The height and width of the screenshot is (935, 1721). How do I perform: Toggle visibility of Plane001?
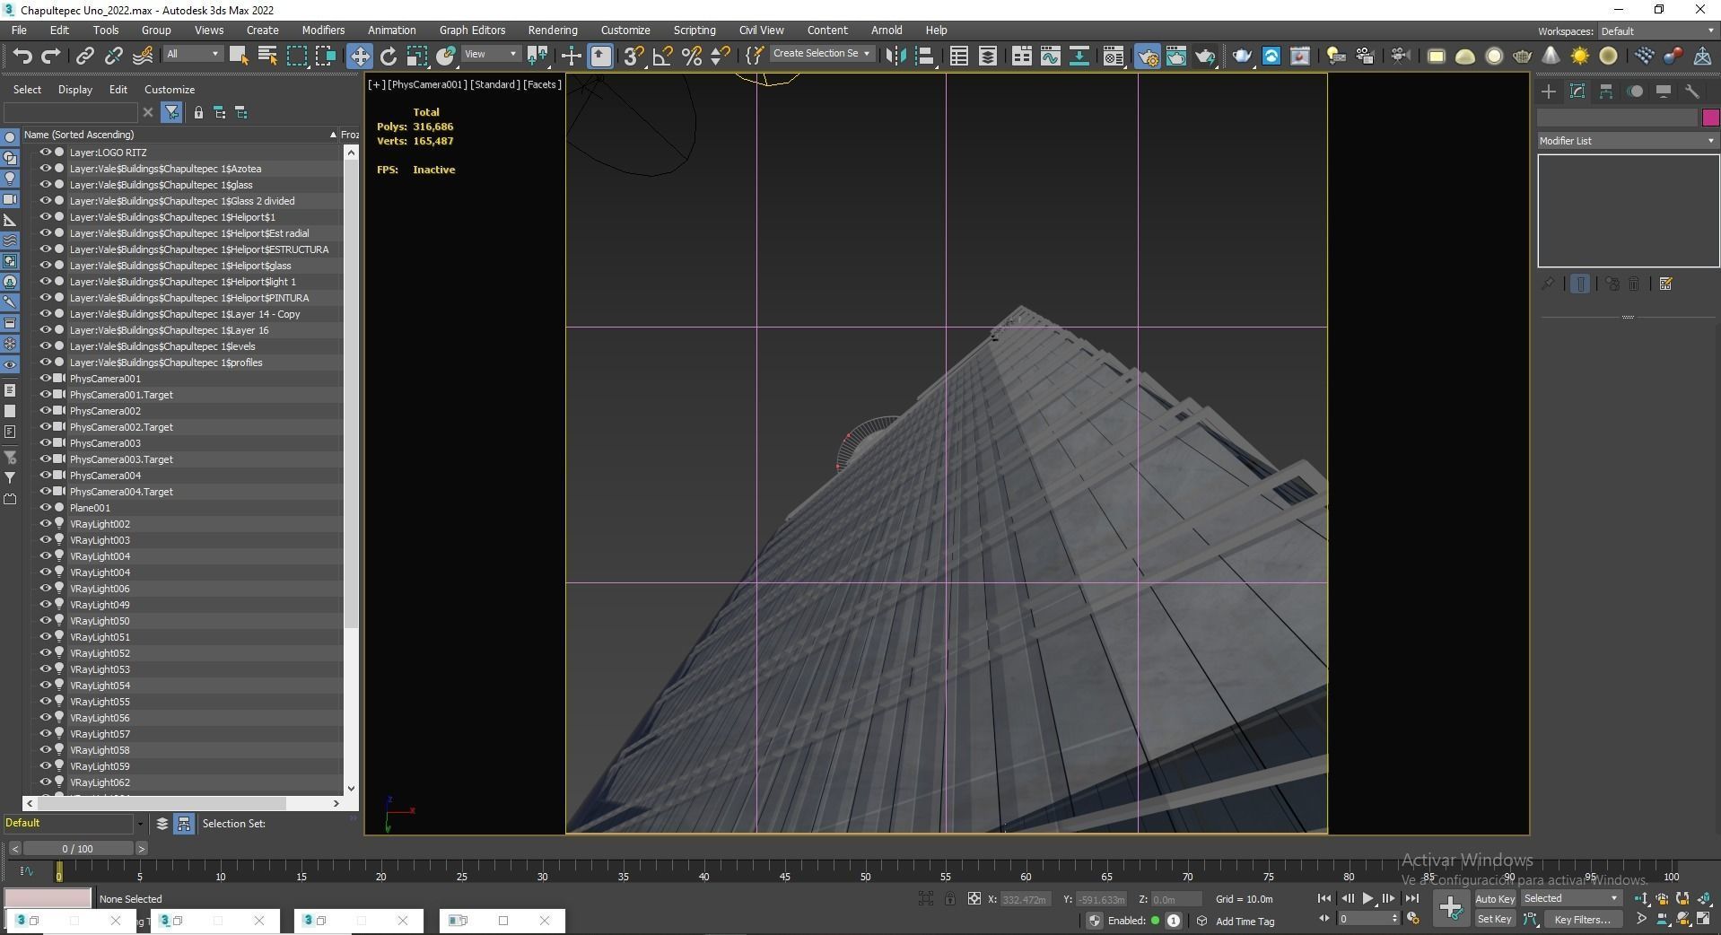(45, 508)
